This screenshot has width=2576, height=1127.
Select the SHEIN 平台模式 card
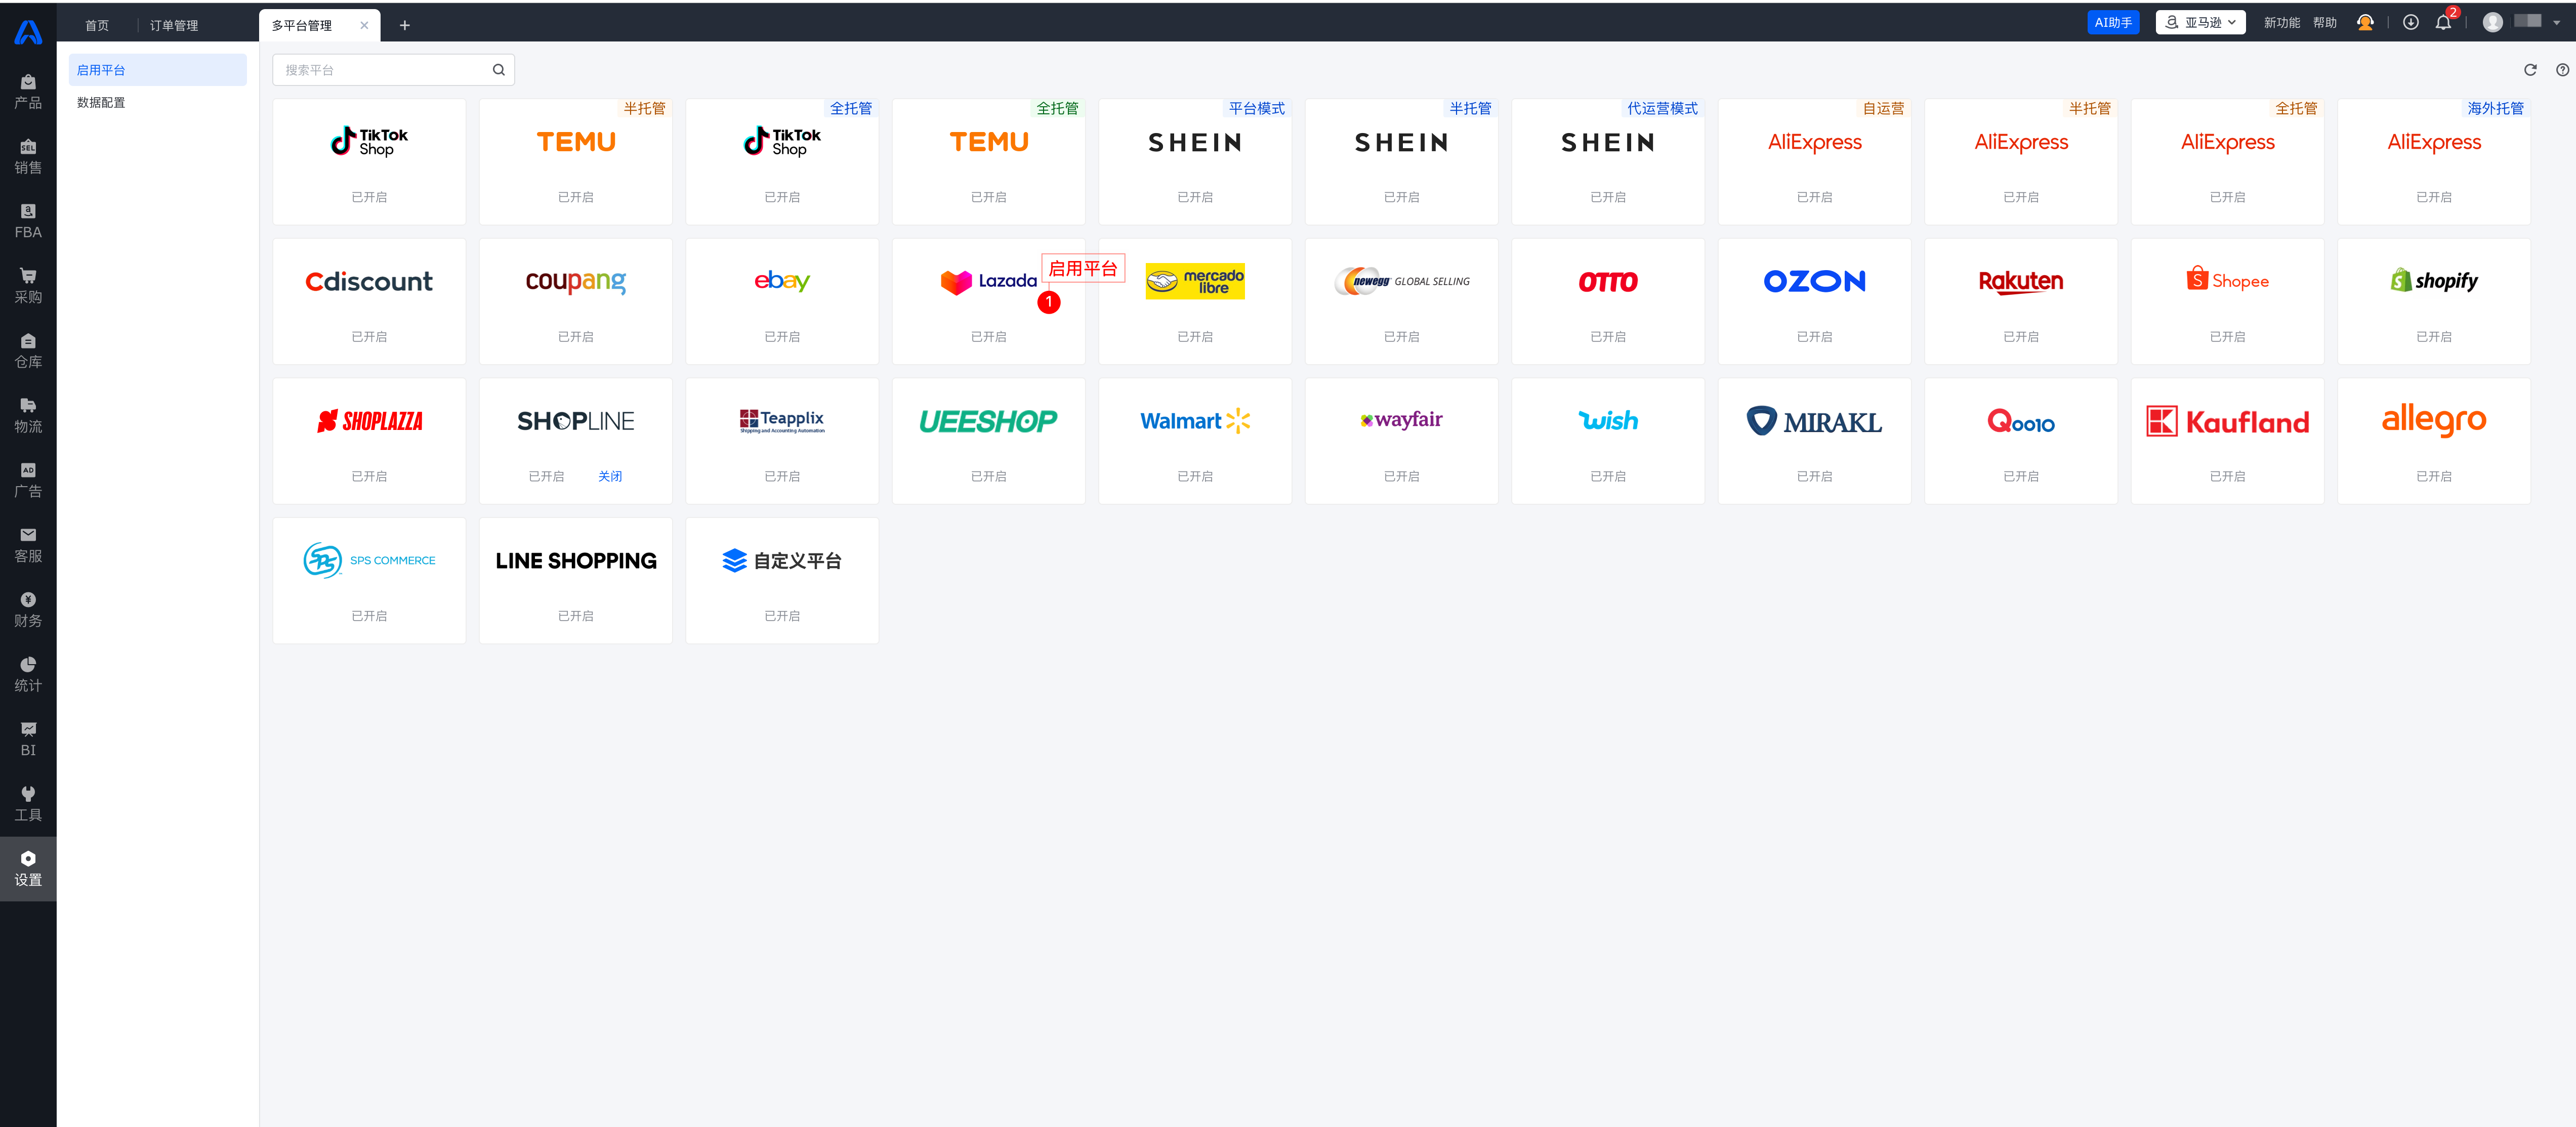(1195, 162)
